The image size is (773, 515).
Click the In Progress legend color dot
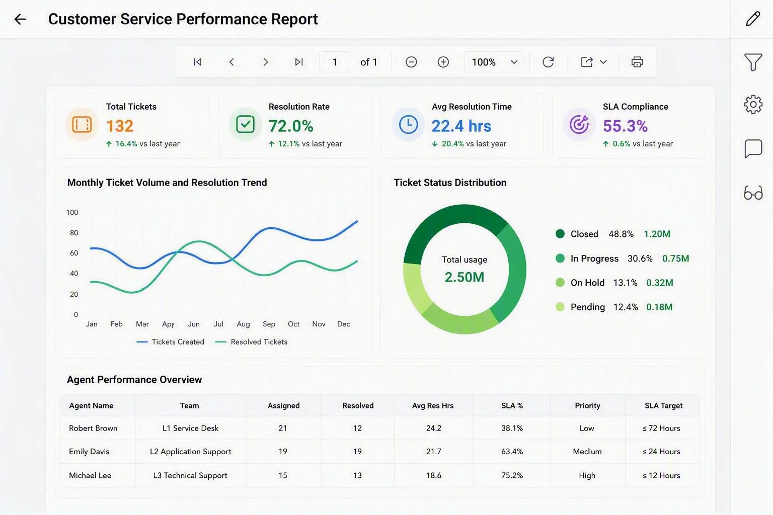pos(560,258)
